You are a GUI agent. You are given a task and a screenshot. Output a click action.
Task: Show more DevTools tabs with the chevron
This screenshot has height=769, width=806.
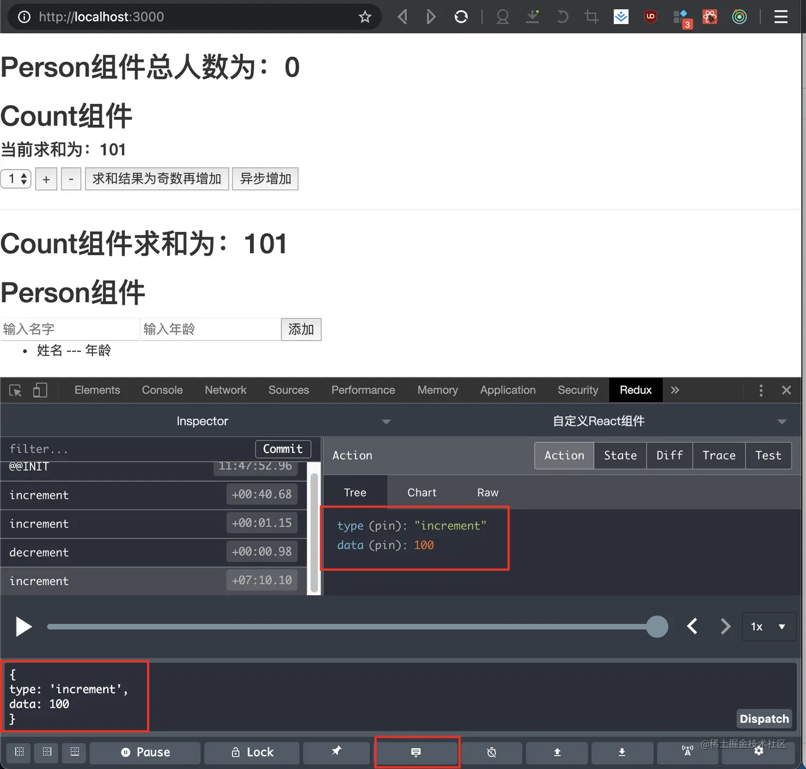point(675,391)
